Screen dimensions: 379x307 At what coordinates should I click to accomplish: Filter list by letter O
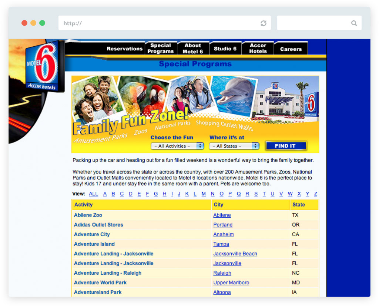click(x=221, y=194)
